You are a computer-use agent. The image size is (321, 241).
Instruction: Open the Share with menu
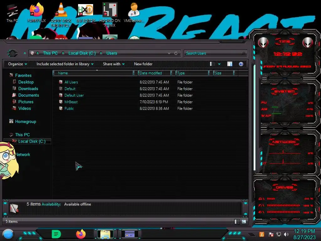coord(114,64)
